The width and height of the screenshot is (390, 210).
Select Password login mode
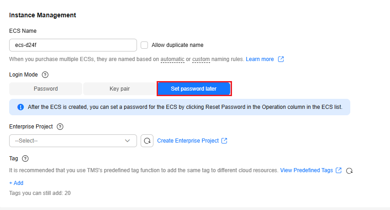[x=46, y=89]
